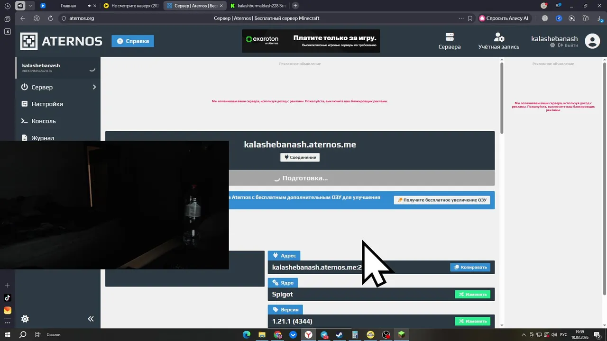This screenshot has height=341, width=607.
Task: Switch to Не смотрите наверх tab
Action: (x=132, y=6)
